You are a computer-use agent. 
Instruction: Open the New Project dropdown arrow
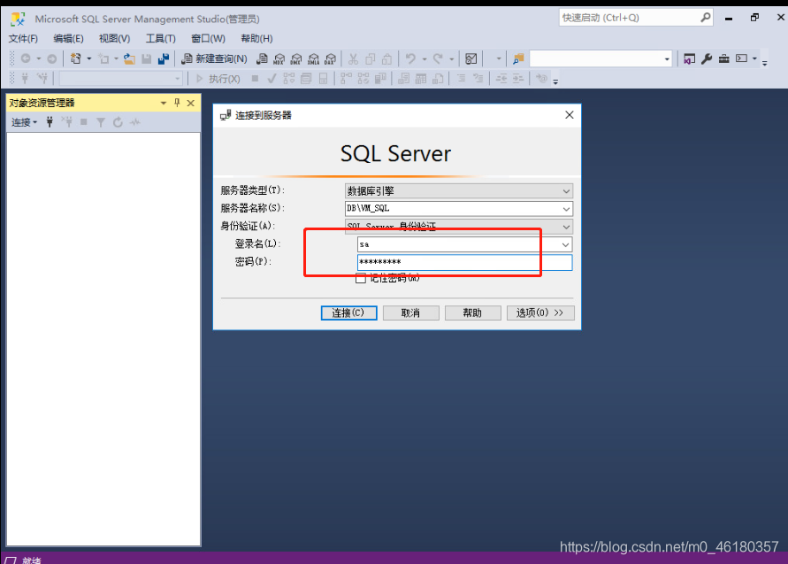(x=89, y=58)
